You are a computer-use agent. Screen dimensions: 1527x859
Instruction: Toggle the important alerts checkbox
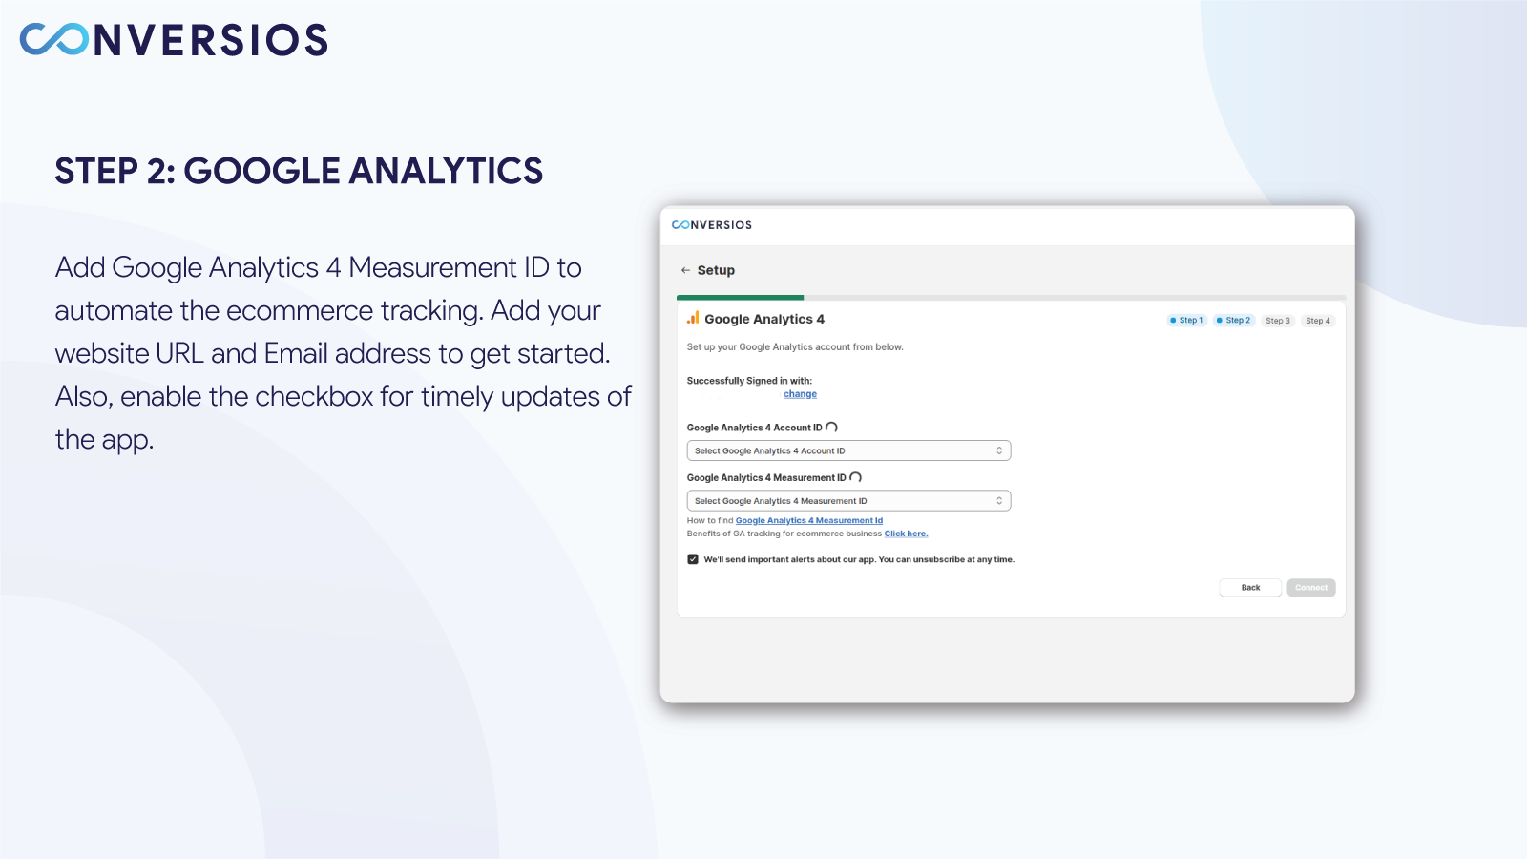pos(693,559)
